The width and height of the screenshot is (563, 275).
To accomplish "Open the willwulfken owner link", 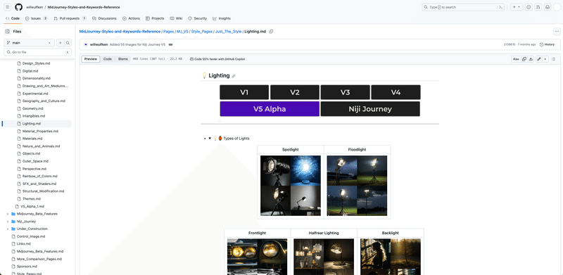I will (x=34, y=7).
